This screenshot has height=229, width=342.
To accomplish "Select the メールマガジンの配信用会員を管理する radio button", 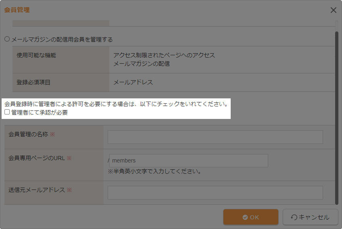I will [x=7, y=39].
